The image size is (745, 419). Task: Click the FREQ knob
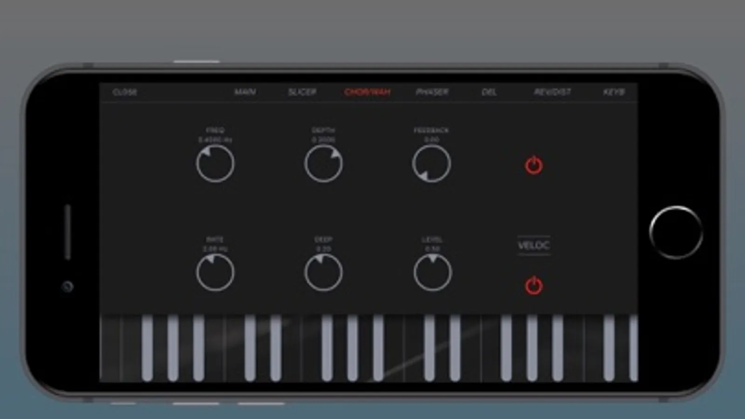tap(215, 163)
